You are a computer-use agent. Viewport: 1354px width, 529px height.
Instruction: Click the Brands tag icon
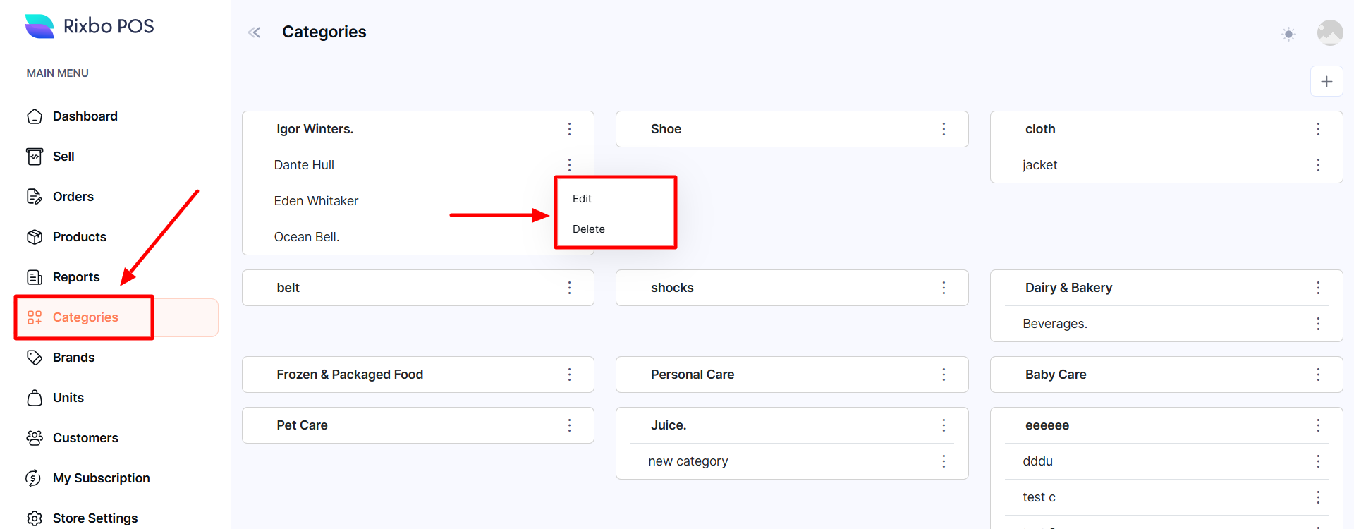(35, 358)
